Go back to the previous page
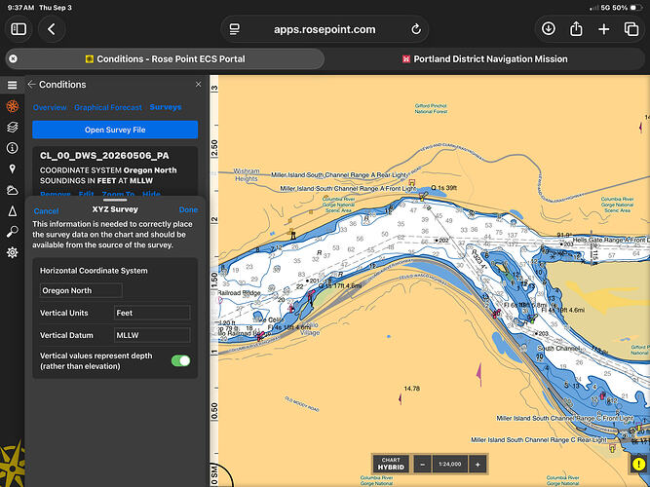This screenshot has height=487, width=650. coord(52,29)
